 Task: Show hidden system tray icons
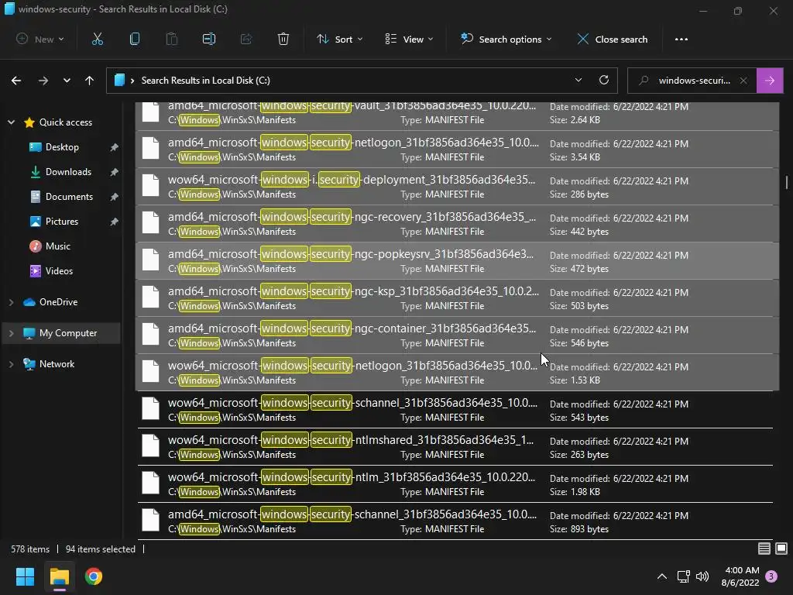pyautogui.click(x=661, y=576)
